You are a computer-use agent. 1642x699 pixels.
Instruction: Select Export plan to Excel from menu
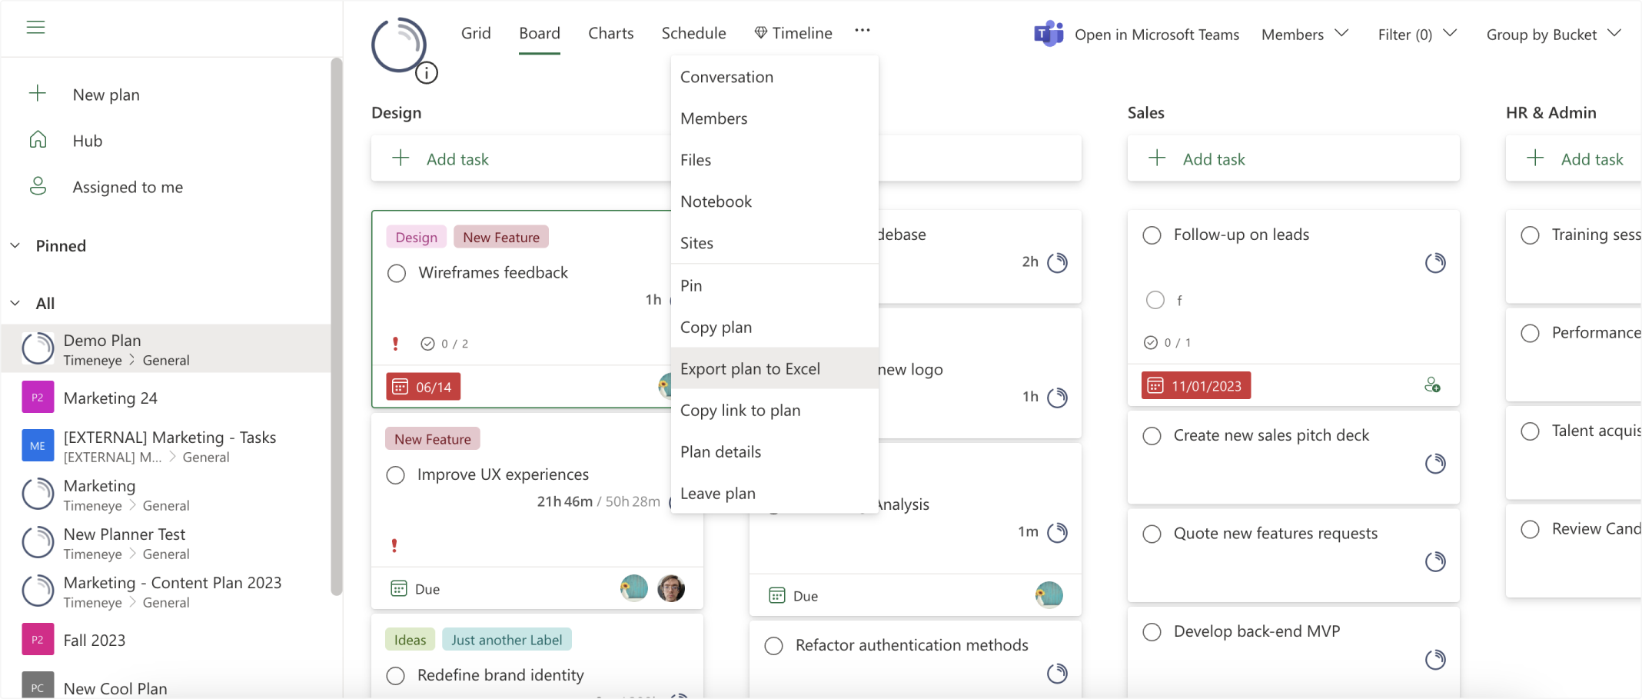point(750,368)
